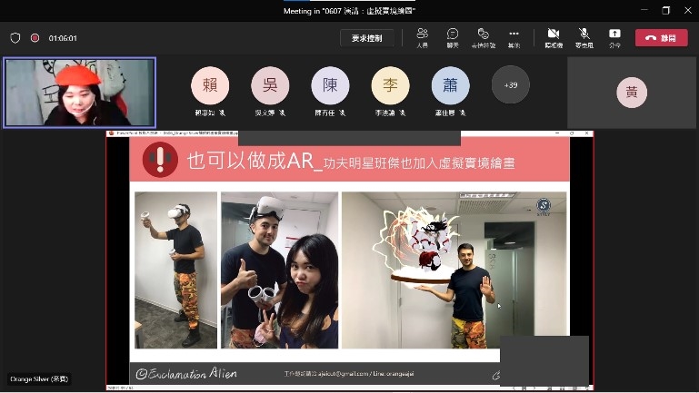
Task: Select the 李 participant avatar
Action: (390, 86)
